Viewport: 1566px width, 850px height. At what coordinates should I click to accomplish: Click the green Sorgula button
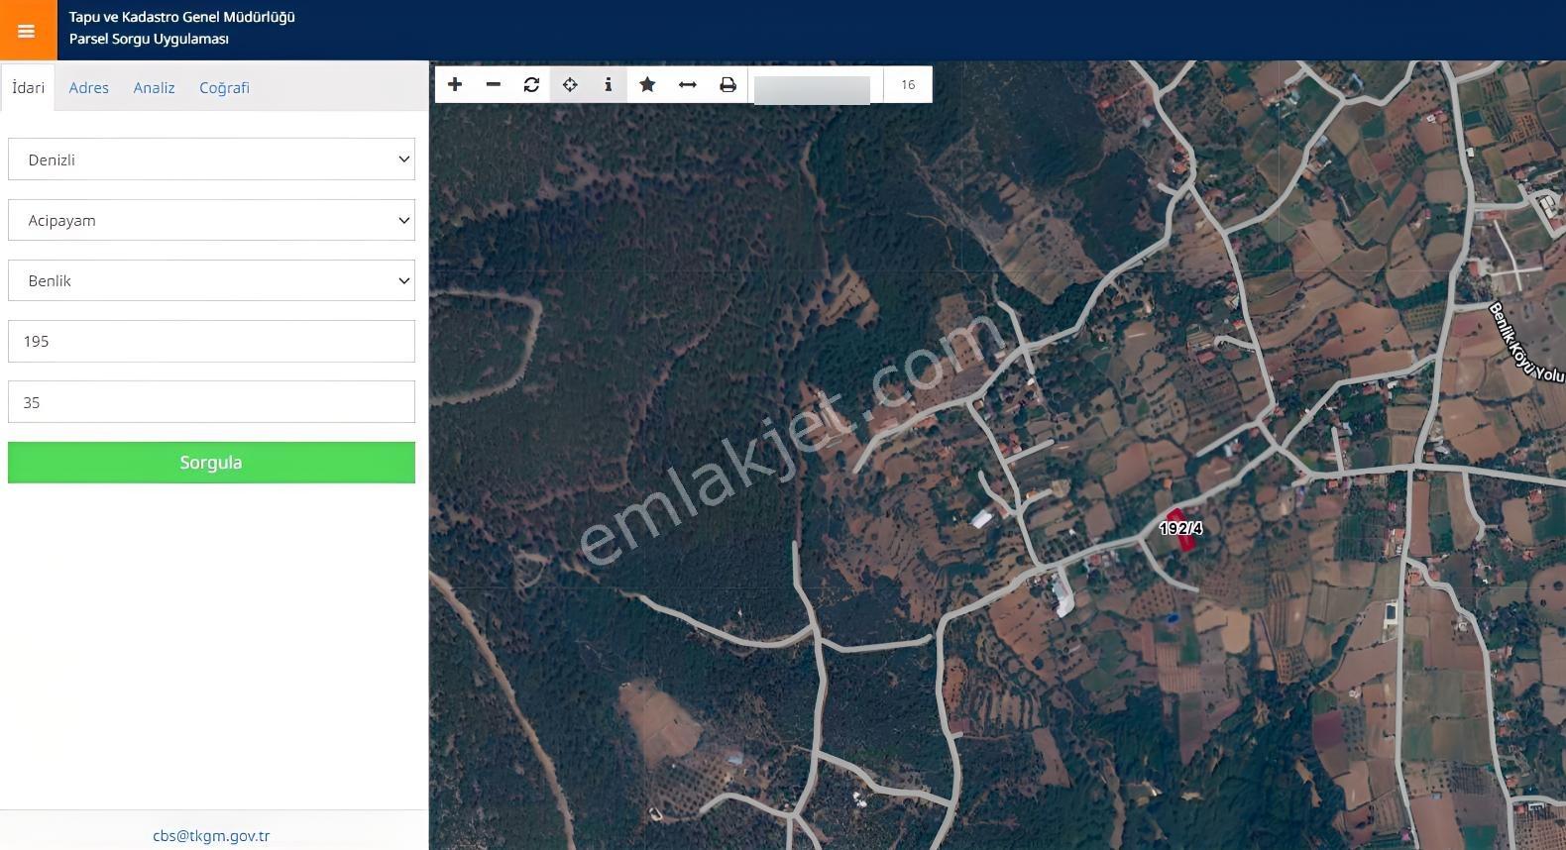point(211,463)
